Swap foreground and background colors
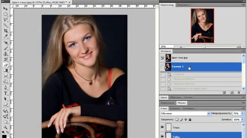The image size is (247, 138). click(x=7, y=132)
